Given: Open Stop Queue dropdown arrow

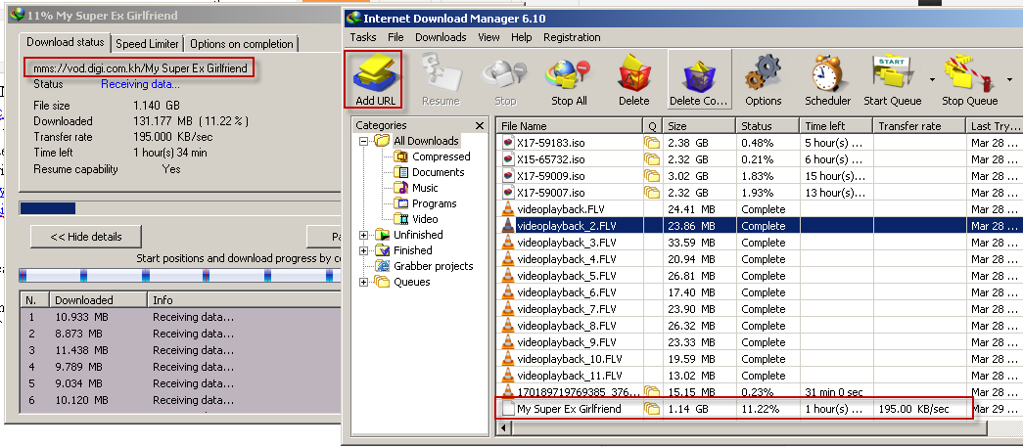Looking at the screenshot, I should [1009, 79].
